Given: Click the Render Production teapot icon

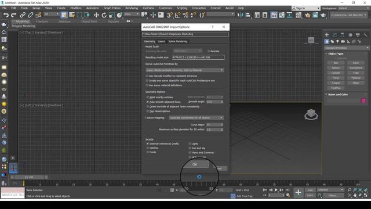Looking at the screenshot, I should coord(323,15).
